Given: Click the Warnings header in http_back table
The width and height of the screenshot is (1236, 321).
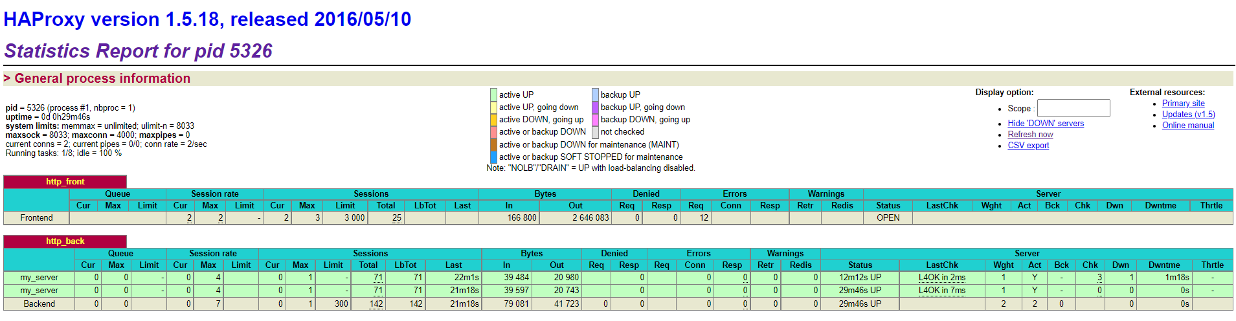Looking at the screenshot, I should (785, 254).
